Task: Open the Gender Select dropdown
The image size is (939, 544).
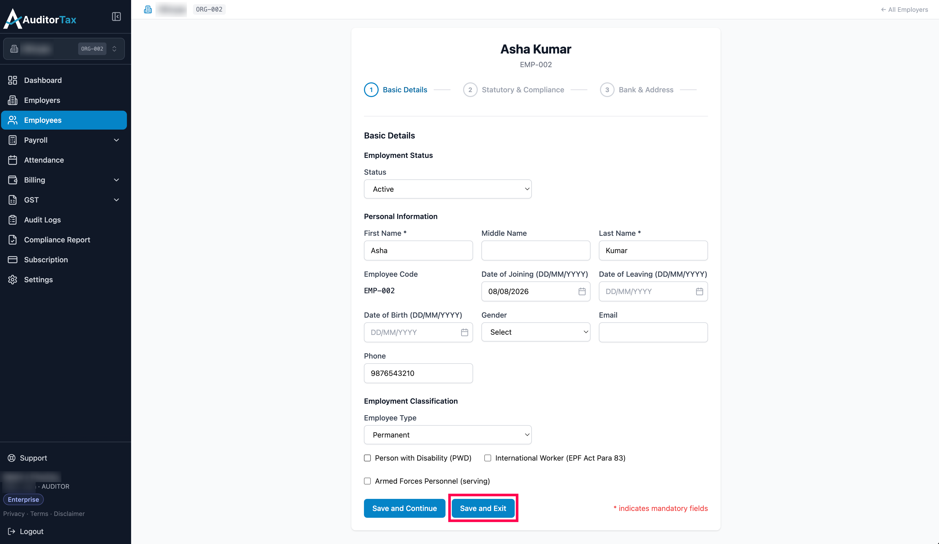Action: 535,332
